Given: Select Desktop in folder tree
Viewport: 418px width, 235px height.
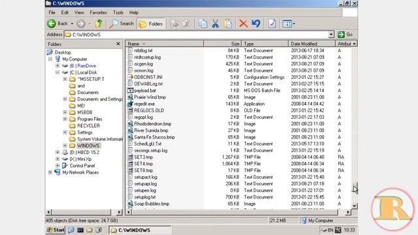Looking at the screenshot, I should [x=63, y=52].
